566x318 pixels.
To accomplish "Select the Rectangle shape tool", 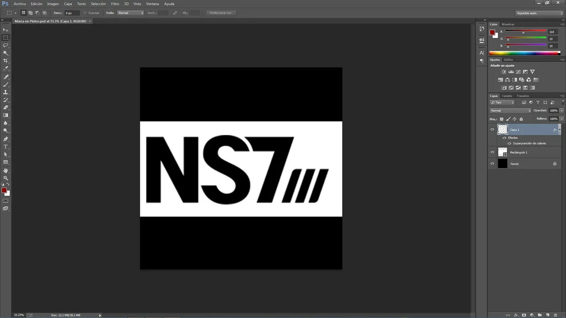I will pos(6,162).
